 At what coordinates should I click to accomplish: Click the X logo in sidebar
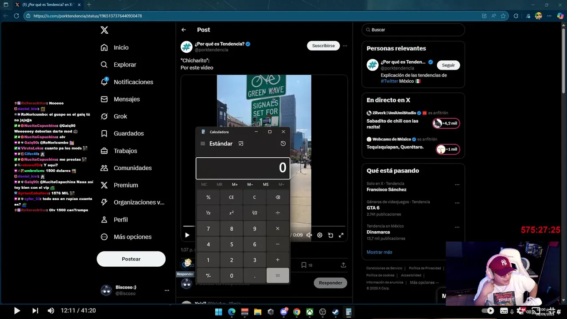pos(104,30)
